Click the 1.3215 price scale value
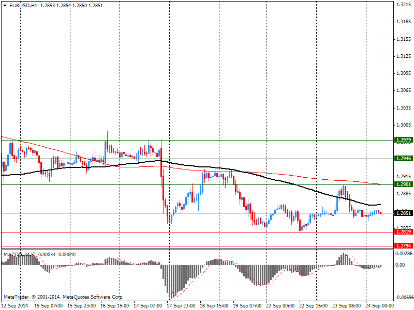Viewport: 414px width, 310px height. point(404,5)
